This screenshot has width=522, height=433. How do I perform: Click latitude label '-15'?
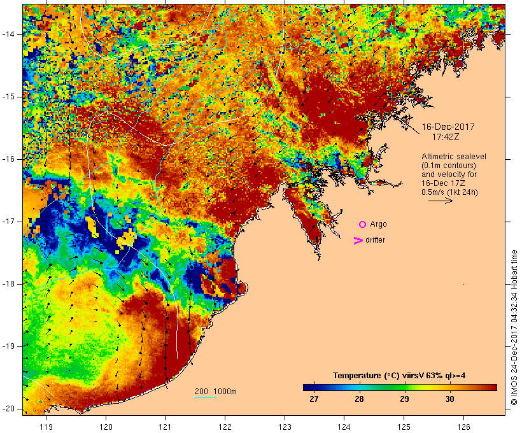pyautogui.click(x=8, y=97)
